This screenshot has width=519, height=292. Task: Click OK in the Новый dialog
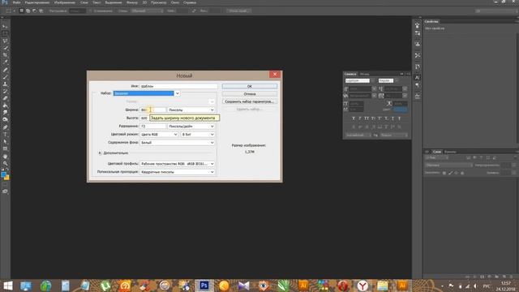coord(250,87)
